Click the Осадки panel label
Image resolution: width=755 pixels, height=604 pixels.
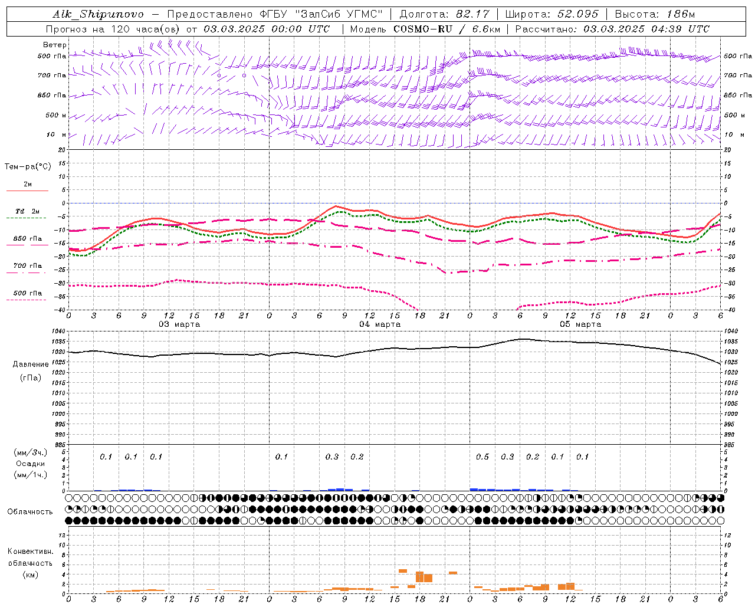(31, 464)
